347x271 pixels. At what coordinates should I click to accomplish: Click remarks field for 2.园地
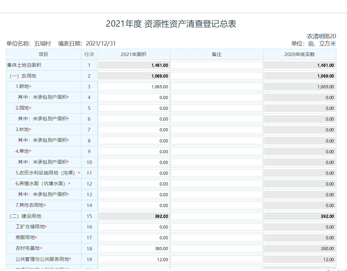point(217,108)
